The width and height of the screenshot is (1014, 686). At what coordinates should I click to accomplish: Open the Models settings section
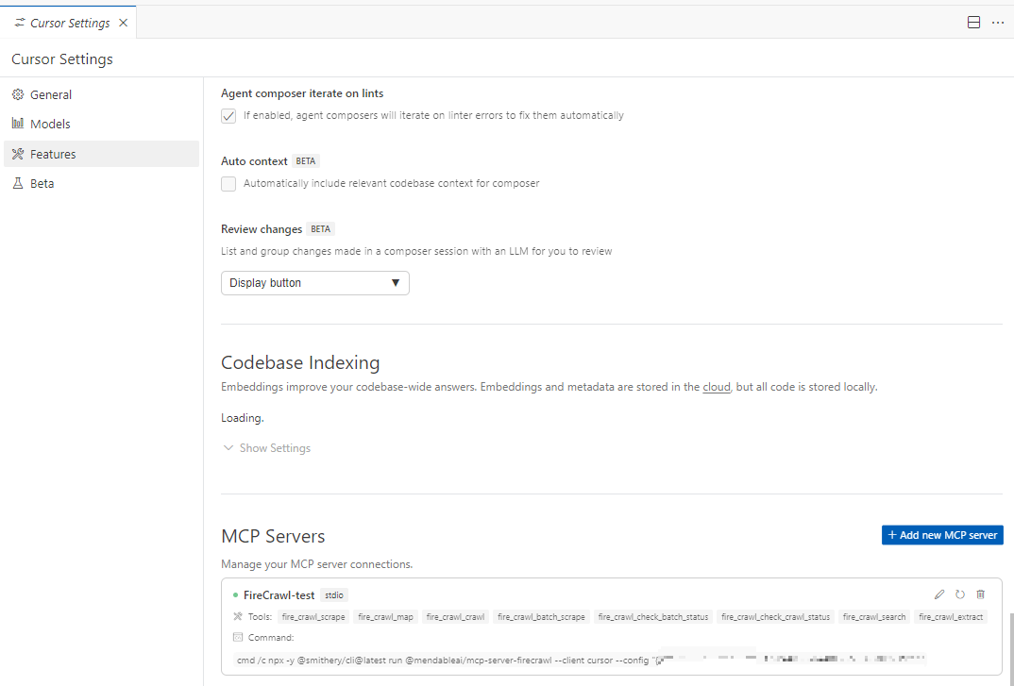[102, 124]
